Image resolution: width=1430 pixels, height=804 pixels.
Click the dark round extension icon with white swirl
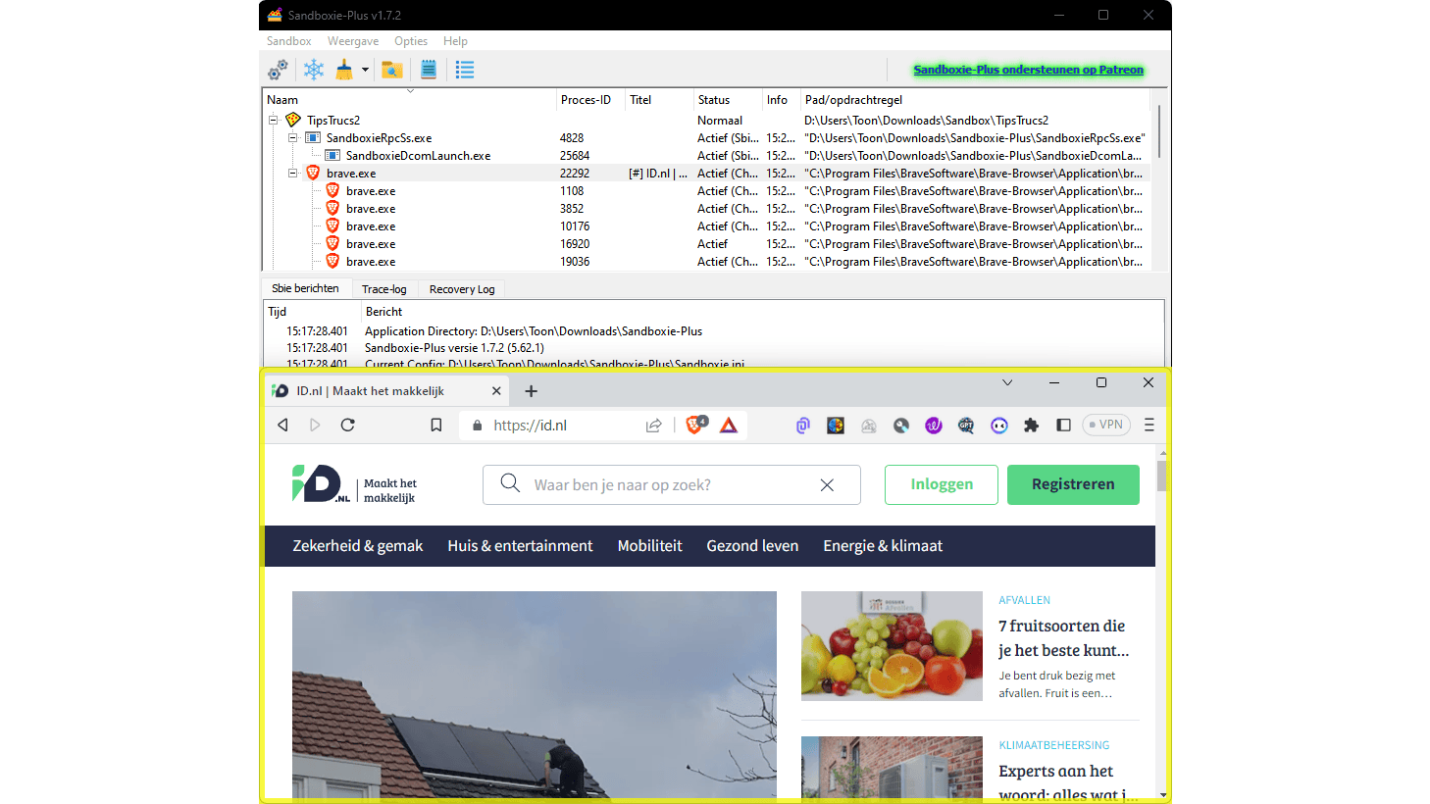click(x=901, y=426)
